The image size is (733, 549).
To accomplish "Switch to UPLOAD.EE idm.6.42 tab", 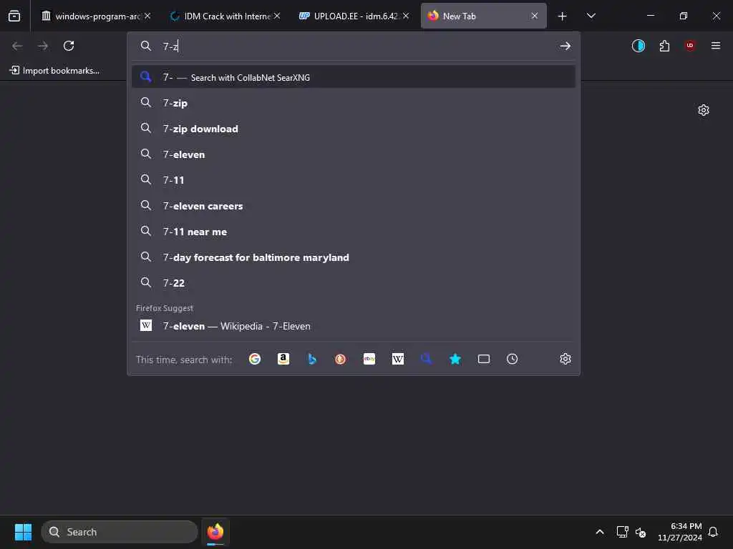I will click(351, 16).
